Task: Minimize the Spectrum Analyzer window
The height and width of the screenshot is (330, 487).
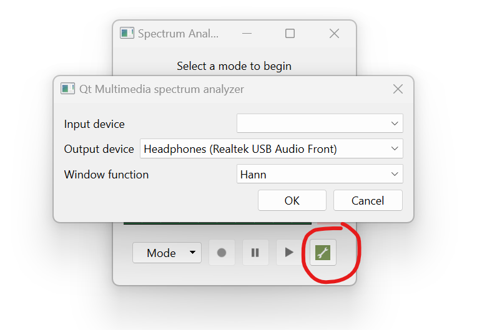Action: [x=247, y=33]
